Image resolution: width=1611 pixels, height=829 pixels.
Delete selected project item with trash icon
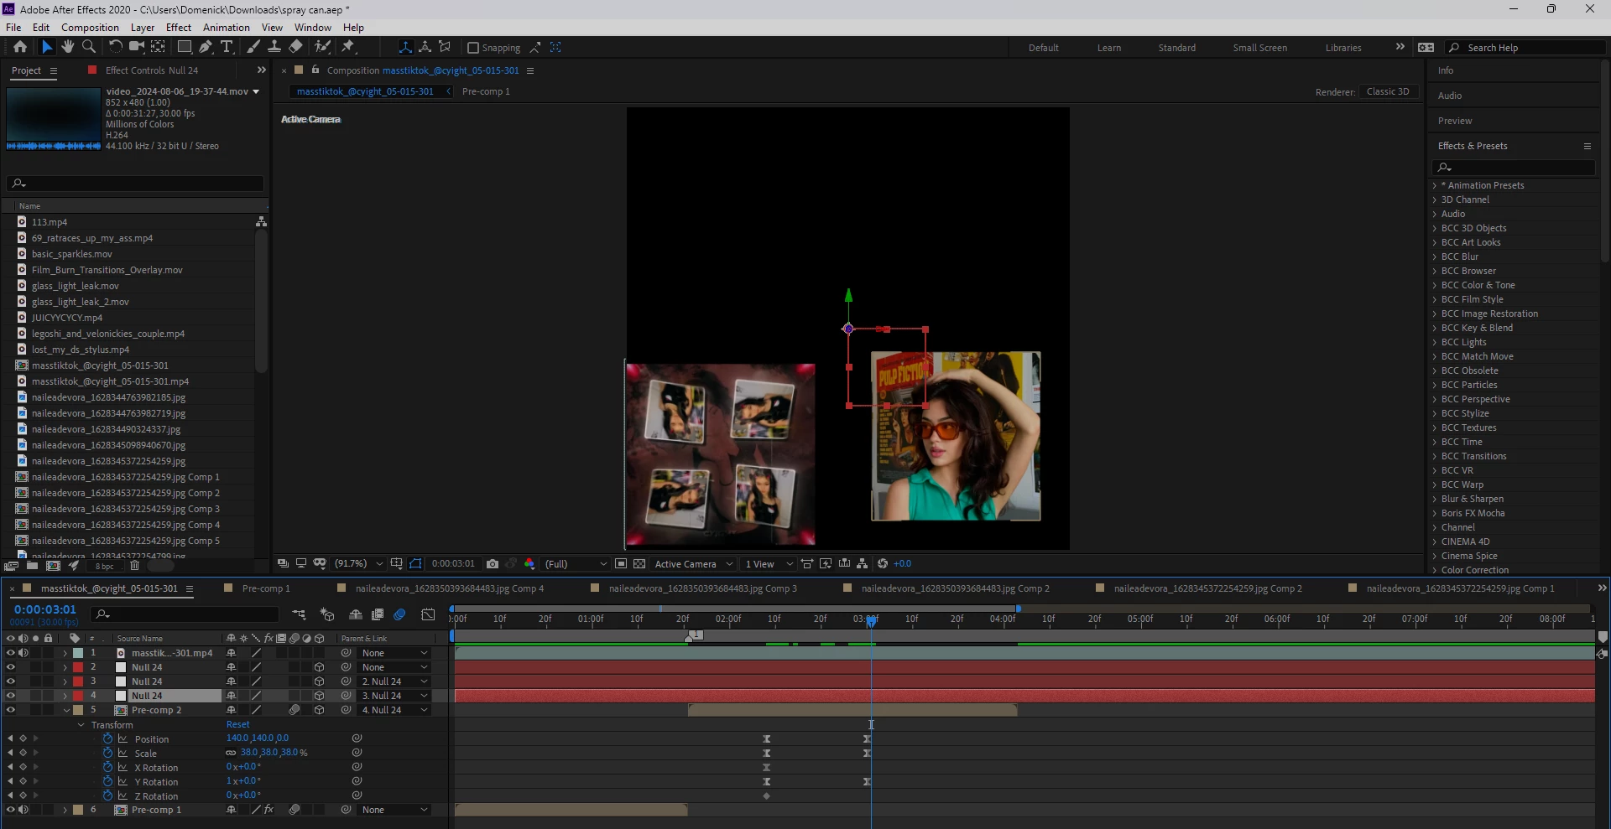134,567
